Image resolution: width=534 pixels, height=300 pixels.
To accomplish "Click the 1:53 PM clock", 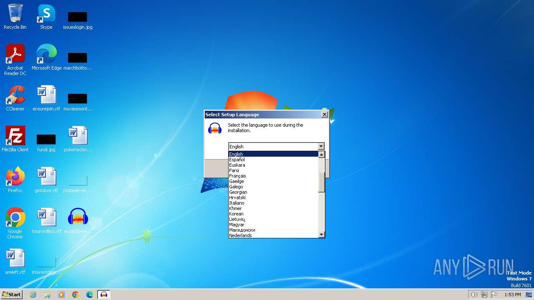I will (512, 295).
